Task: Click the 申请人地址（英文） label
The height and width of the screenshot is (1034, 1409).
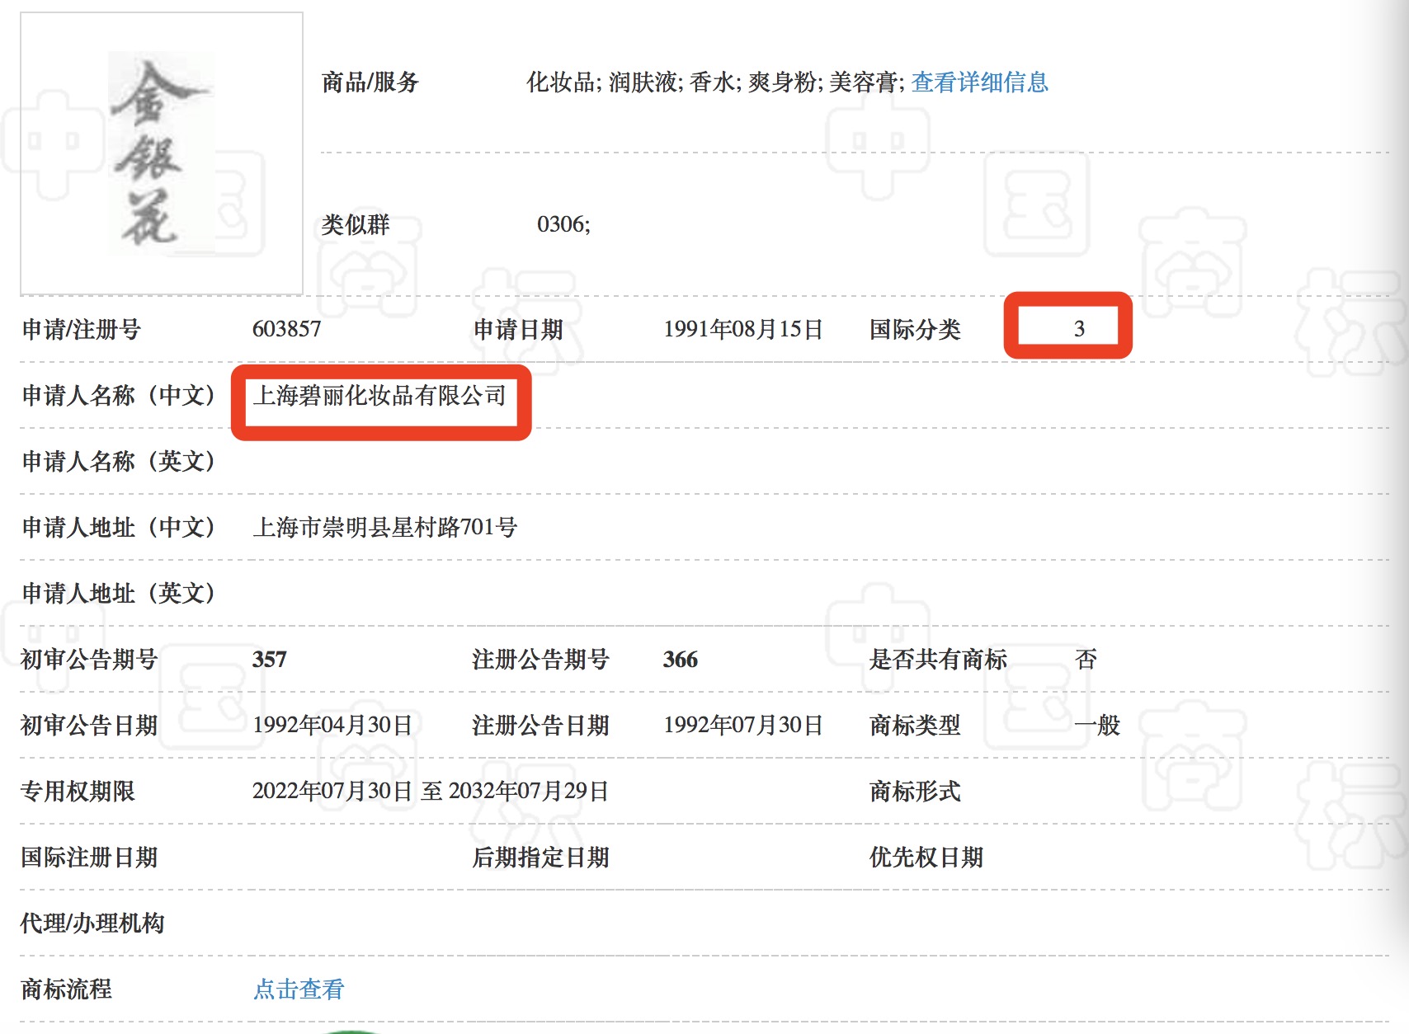Action: [x=118, y=593]
